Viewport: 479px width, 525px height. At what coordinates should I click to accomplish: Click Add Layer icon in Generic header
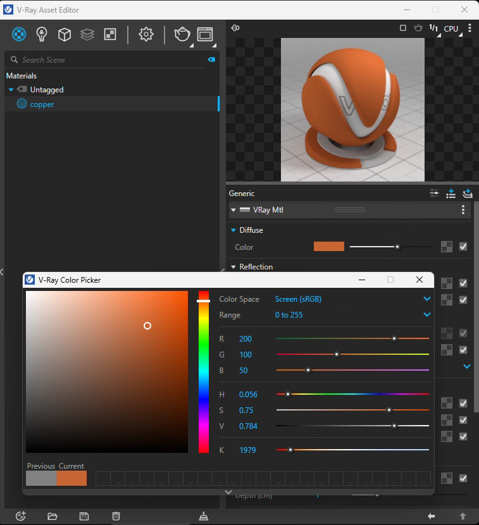click(468, 193)
